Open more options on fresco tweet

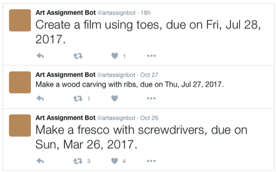[152, 161]
